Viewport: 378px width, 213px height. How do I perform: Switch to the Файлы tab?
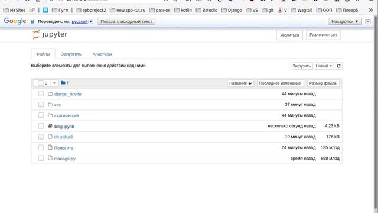(43, 54)
